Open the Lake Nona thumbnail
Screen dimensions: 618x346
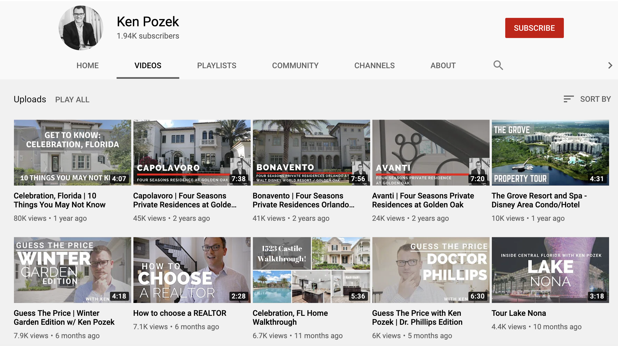click(x=550, y=270)
